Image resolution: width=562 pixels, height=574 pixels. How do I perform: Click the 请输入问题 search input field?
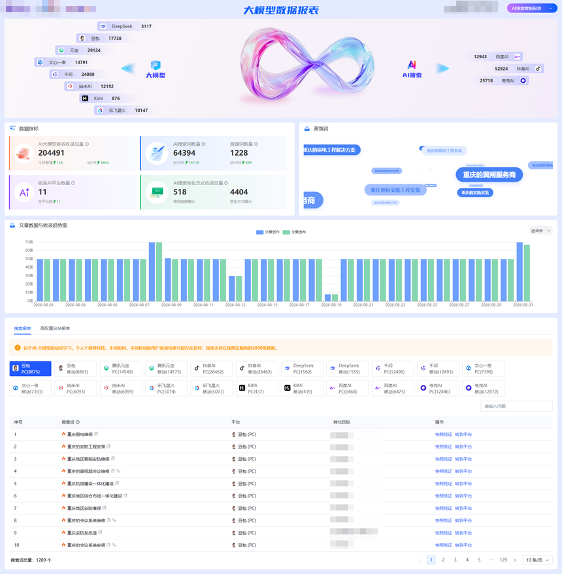[516, 406]
